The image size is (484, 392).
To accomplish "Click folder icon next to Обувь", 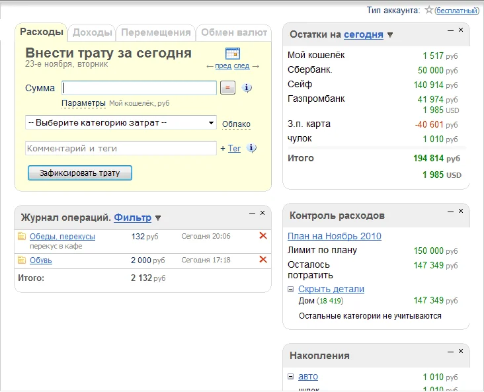I will click(x=22, y=260).
